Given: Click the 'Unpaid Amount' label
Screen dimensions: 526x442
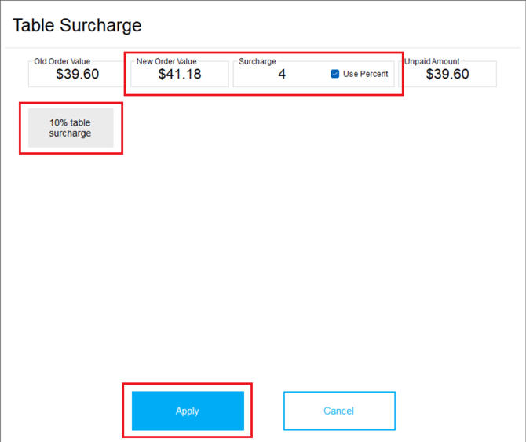Looking at the screenshot, I should [432, 62].
